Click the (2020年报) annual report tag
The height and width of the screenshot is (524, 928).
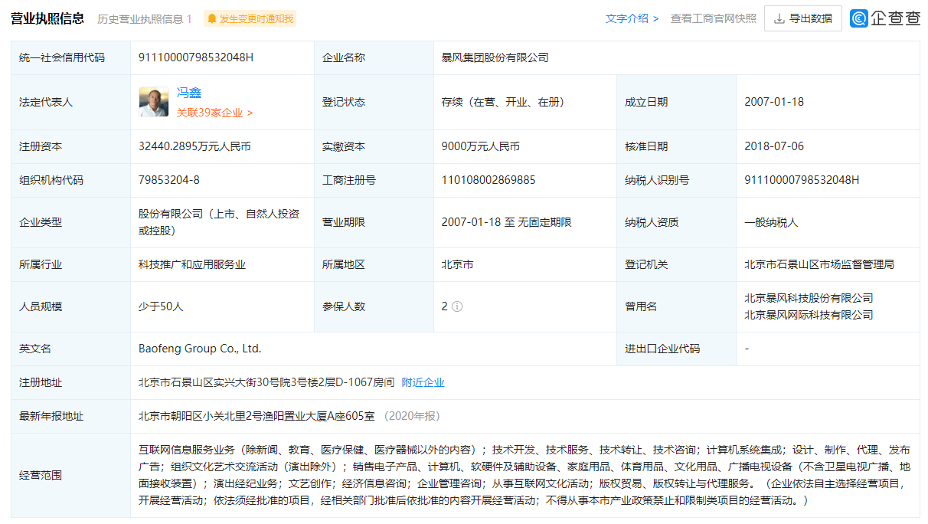click(x=412, y=416)
